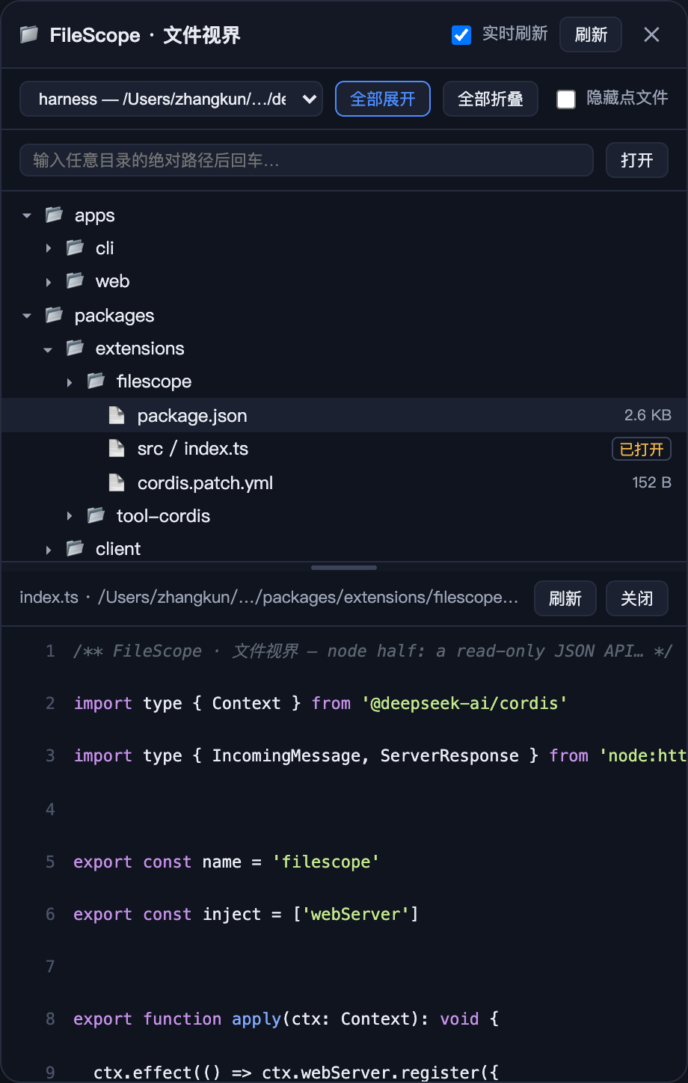Click line number 5 in code viewer

pyautogui.click(x=50, y=862)
